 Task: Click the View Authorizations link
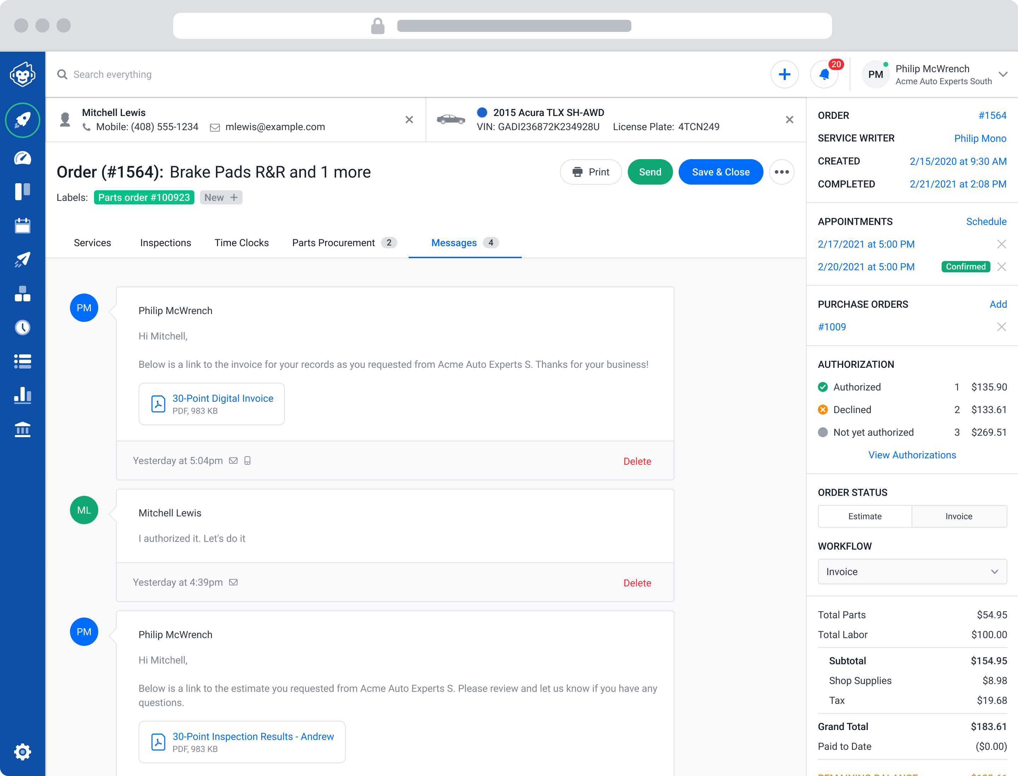pos(911,454)
